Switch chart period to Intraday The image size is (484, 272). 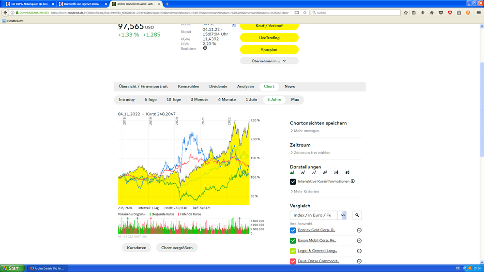pos(126,99)
